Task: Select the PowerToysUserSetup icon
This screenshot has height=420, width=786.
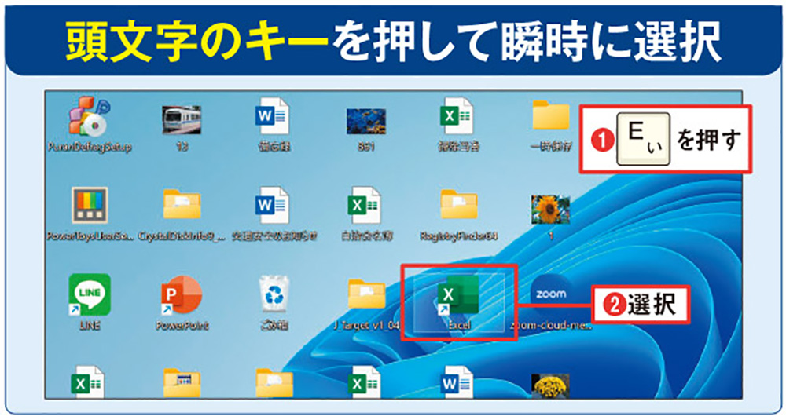Action: [90, 205]
